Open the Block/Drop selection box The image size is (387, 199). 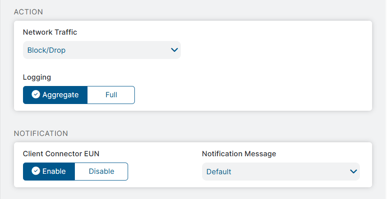tap(101, 50)
